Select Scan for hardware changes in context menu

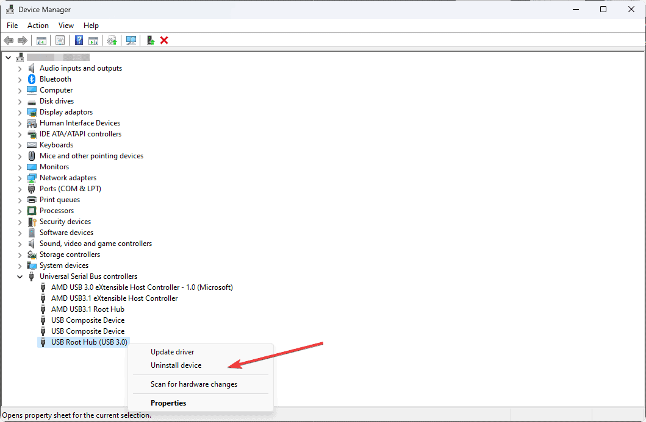coord(194,384)
